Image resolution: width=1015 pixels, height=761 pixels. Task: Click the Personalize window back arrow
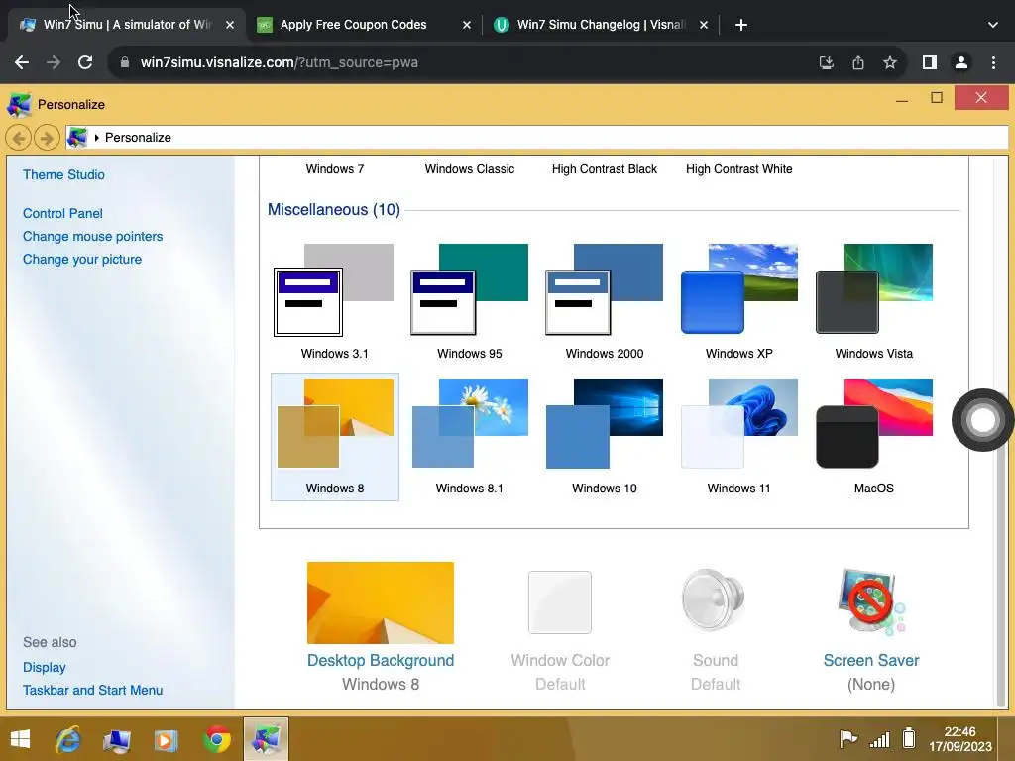[x=19, y=137]
